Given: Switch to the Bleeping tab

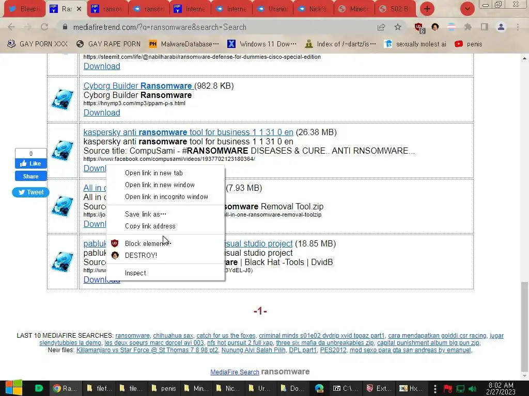Looking at the screenshot, I should [x=24, y=9].
